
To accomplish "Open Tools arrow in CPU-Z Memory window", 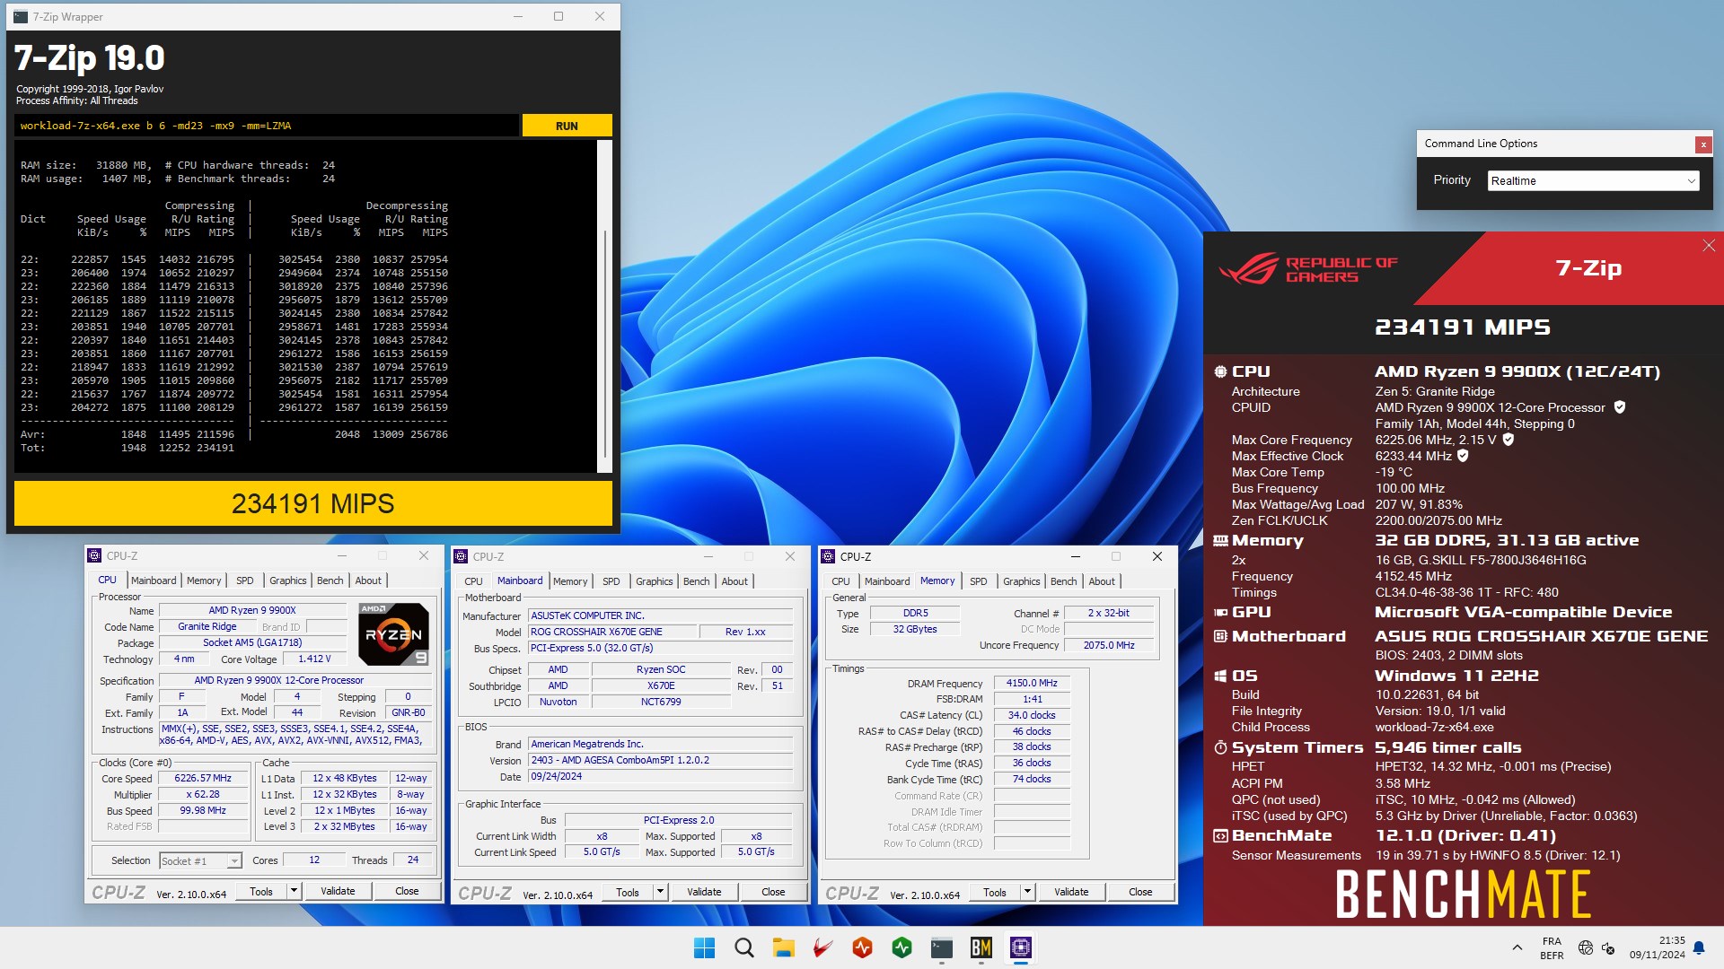I will pos(1027,892).
